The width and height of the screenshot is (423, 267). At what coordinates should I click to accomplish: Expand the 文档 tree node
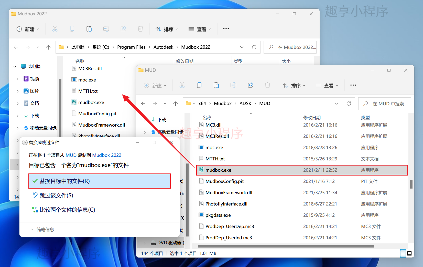coord(18,103)
